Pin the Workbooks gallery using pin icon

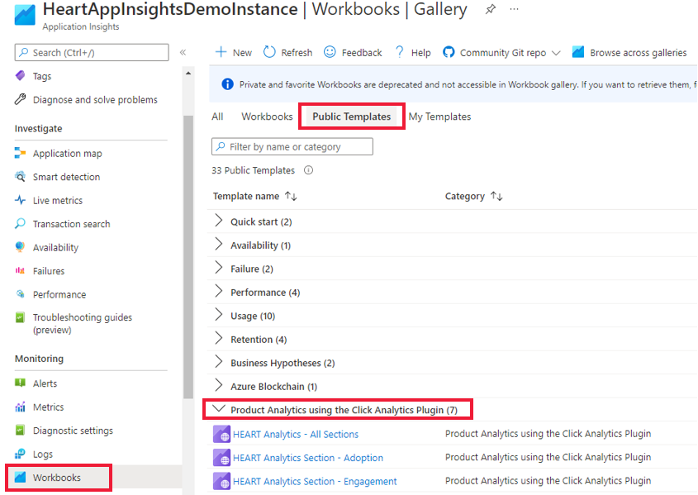(x=490, y=9)
